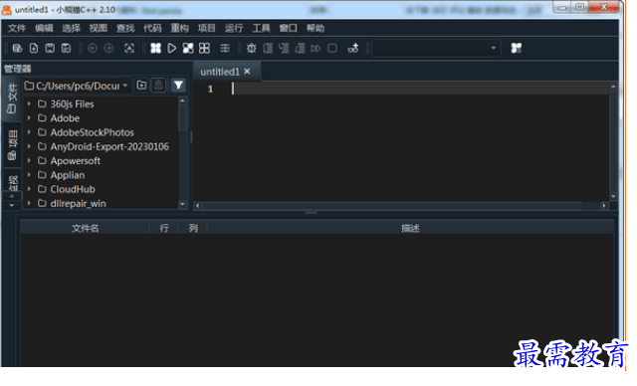Expand the AnyDroid-Export-20230106 folder

tap(29, 146)
